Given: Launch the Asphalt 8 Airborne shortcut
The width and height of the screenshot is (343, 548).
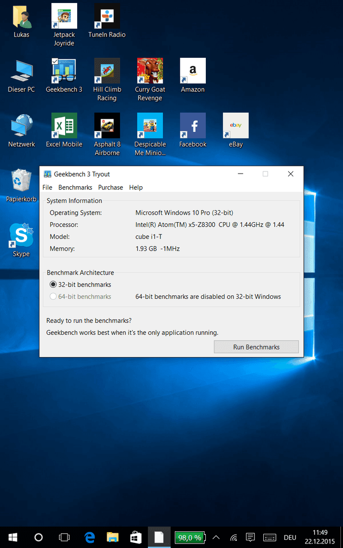Looking at the screenshot, I should (x=107, y=125).
